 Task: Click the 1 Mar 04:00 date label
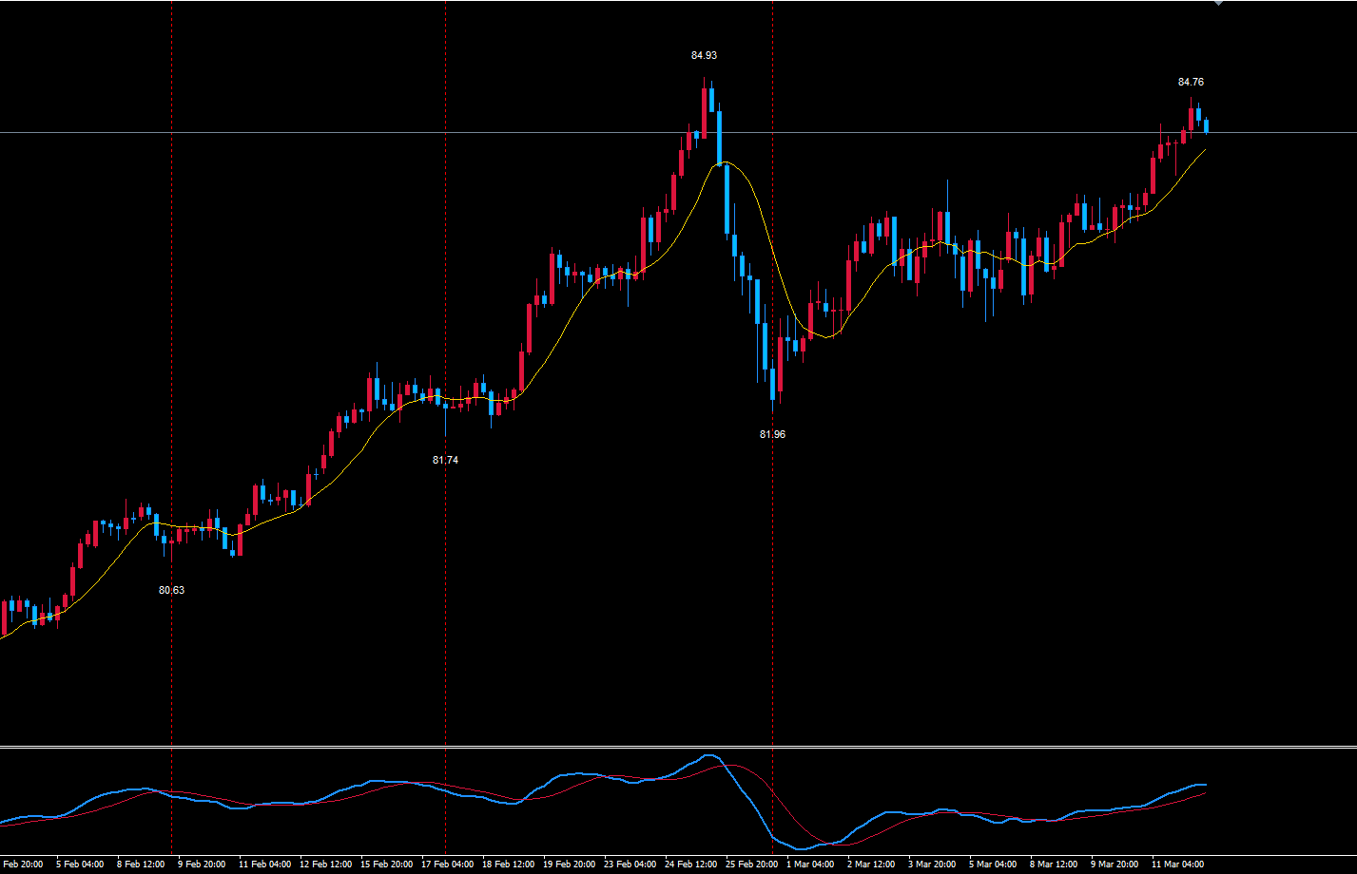(x=809, y=864)
